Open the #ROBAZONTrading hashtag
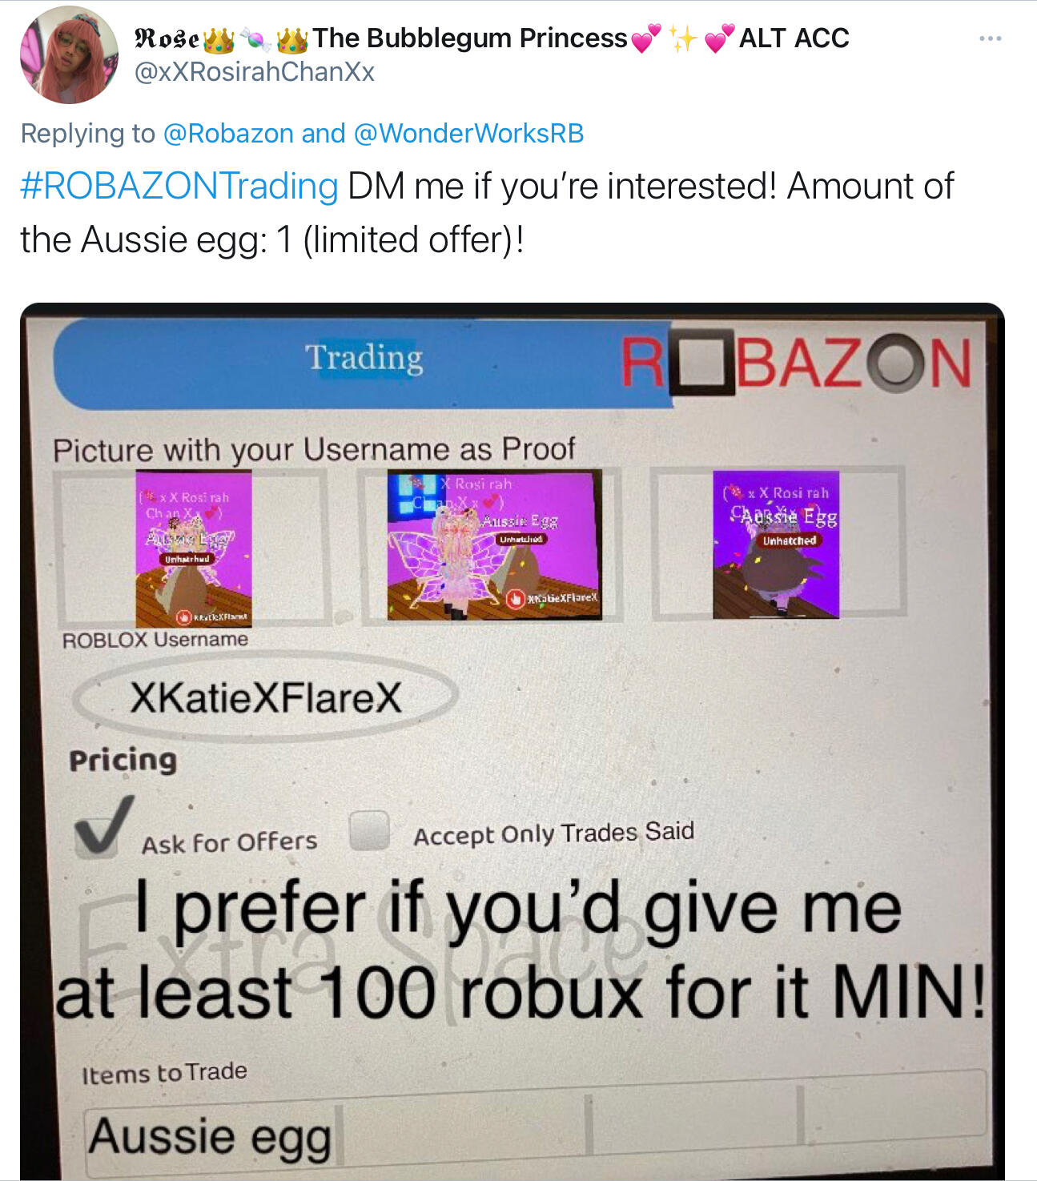 click(179, 187)
